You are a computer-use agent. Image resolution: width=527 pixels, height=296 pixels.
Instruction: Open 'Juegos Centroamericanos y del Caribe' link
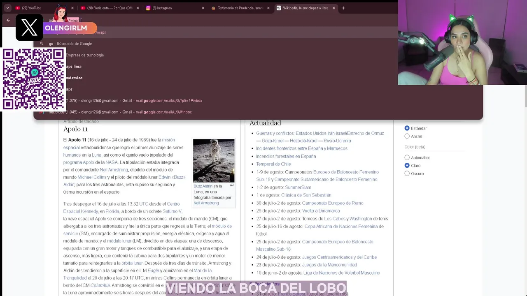(x=339, y=257)
